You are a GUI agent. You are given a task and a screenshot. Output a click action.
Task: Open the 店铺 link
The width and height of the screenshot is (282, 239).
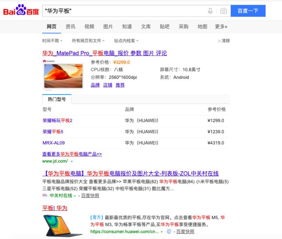tap(108, 85)
